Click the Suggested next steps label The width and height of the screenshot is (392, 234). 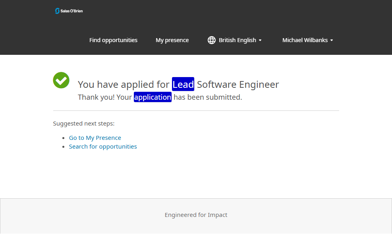(84, 124)
